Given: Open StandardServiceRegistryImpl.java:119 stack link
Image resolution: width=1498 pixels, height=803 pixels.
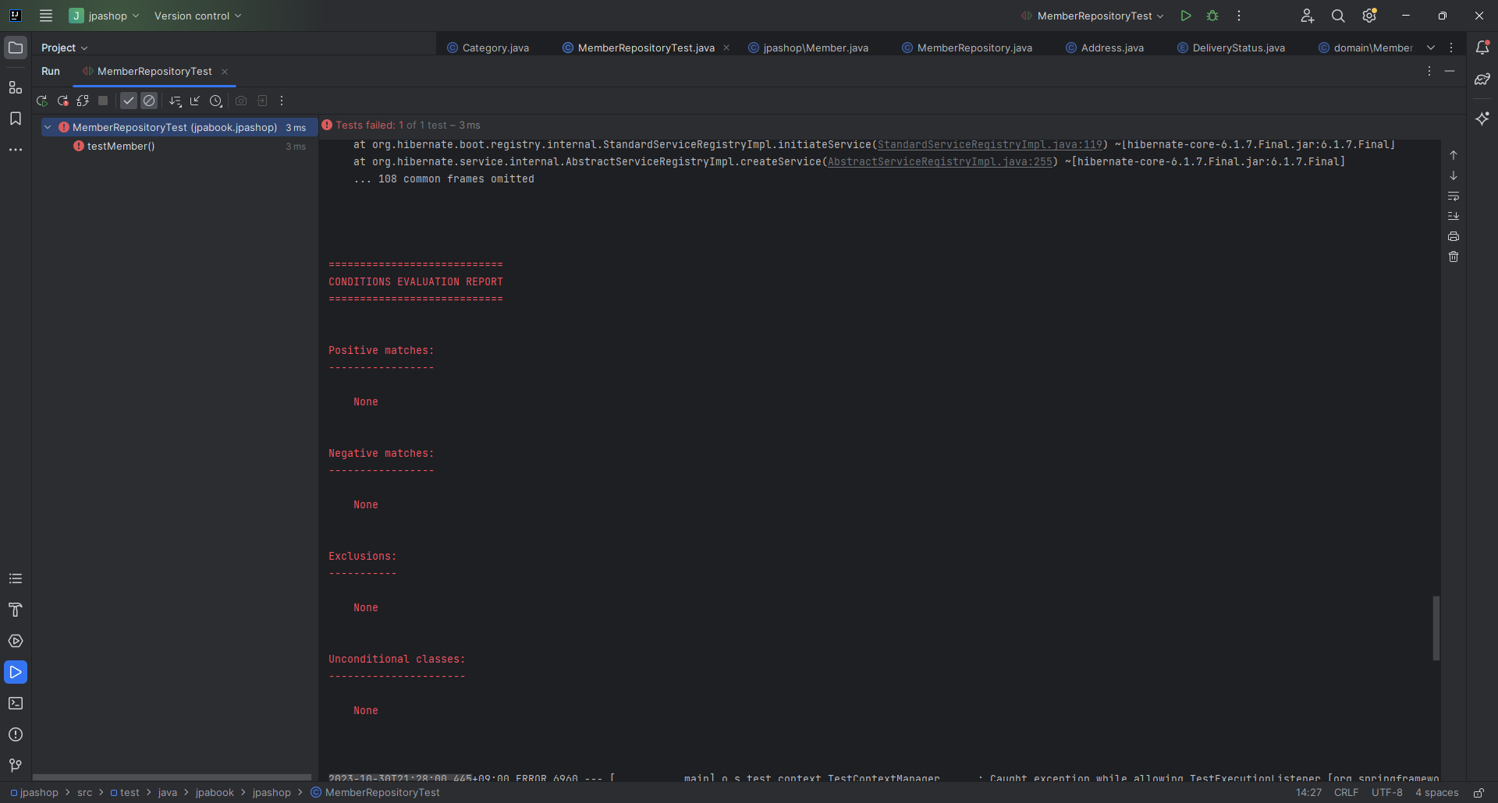Looking at the screenshot, I should point(990,144).
